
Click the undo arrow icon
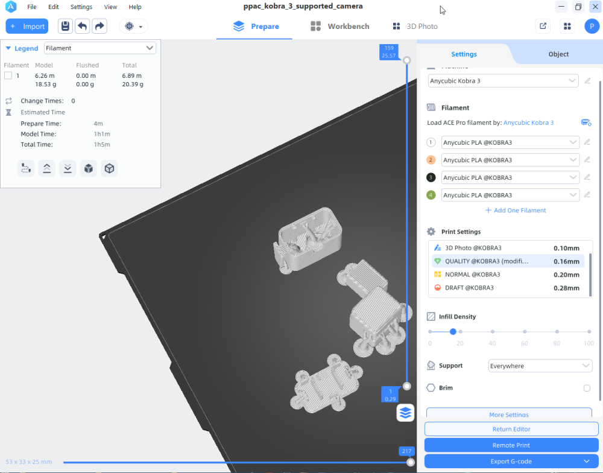(82, 26)
